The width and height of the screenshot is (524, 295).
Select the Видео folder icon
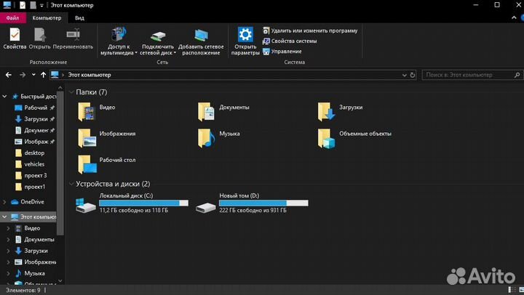pos(88,110)
